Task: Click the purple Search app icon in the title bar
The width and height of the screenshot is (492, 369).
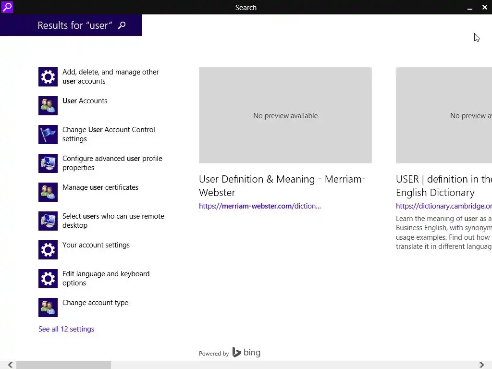Action: pyautogui.click(x=7, y=7)
